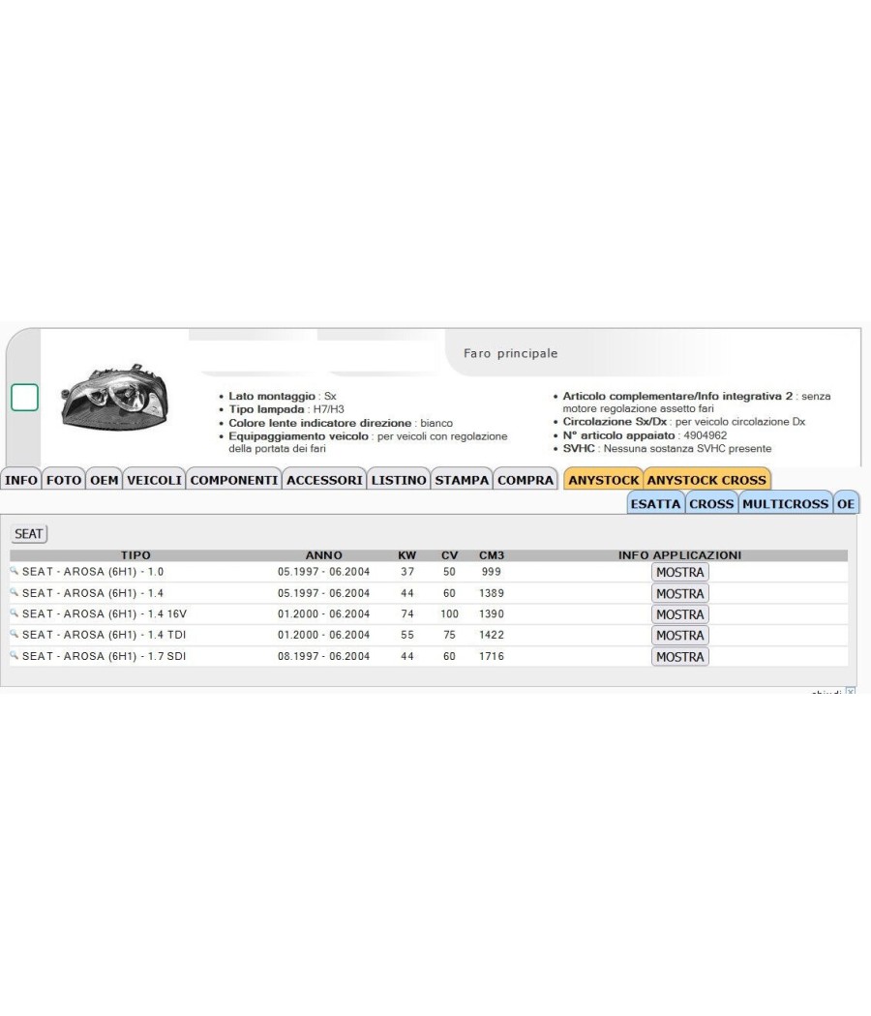This screenshot has width=871, height=1016.
Task: Filter vehicles by SEAT brand button
Action: click(x=29, y=534)
